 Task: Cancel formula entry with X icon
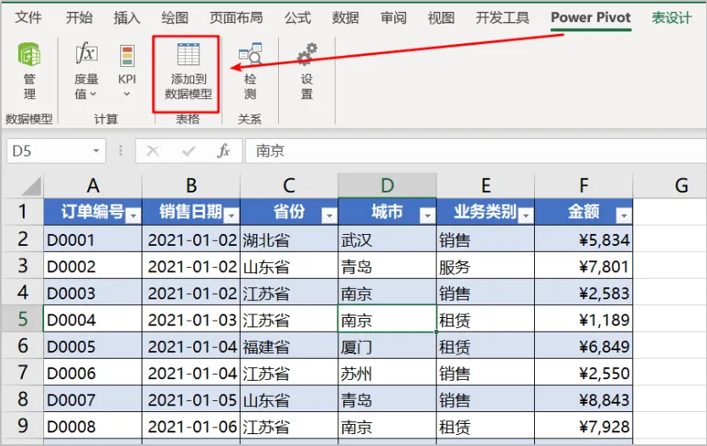click(x=153, y=151)
